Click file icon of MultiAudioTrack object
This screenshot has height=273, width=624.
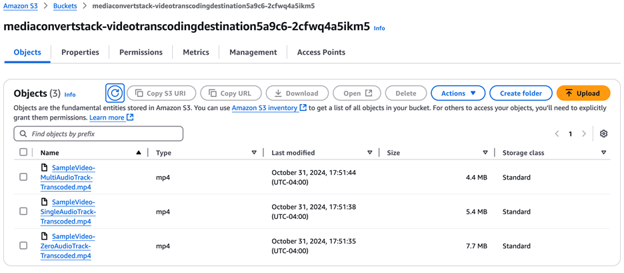pyautogui.click(x=45, y=168)
